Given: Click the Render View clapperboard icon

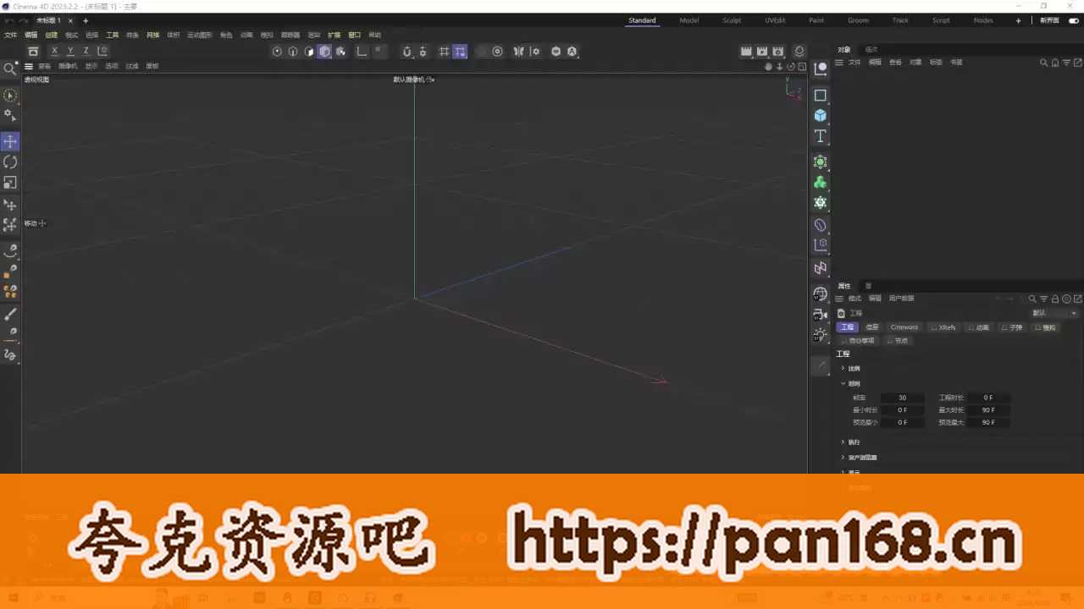Looking at the screenshot, I should pos(746,52).
